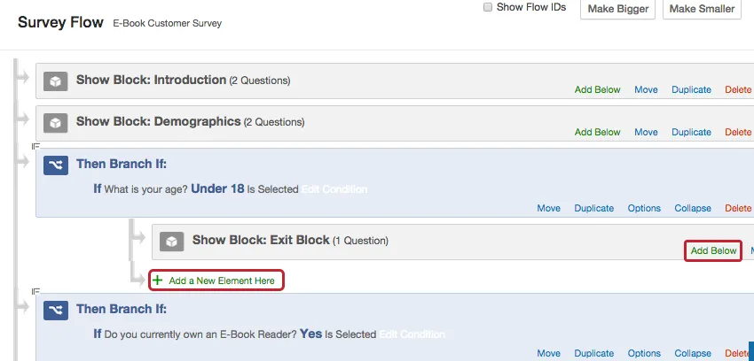Enable the Show Flow IDs checkbox
The image size is (754, 361).
click(487, 7)
